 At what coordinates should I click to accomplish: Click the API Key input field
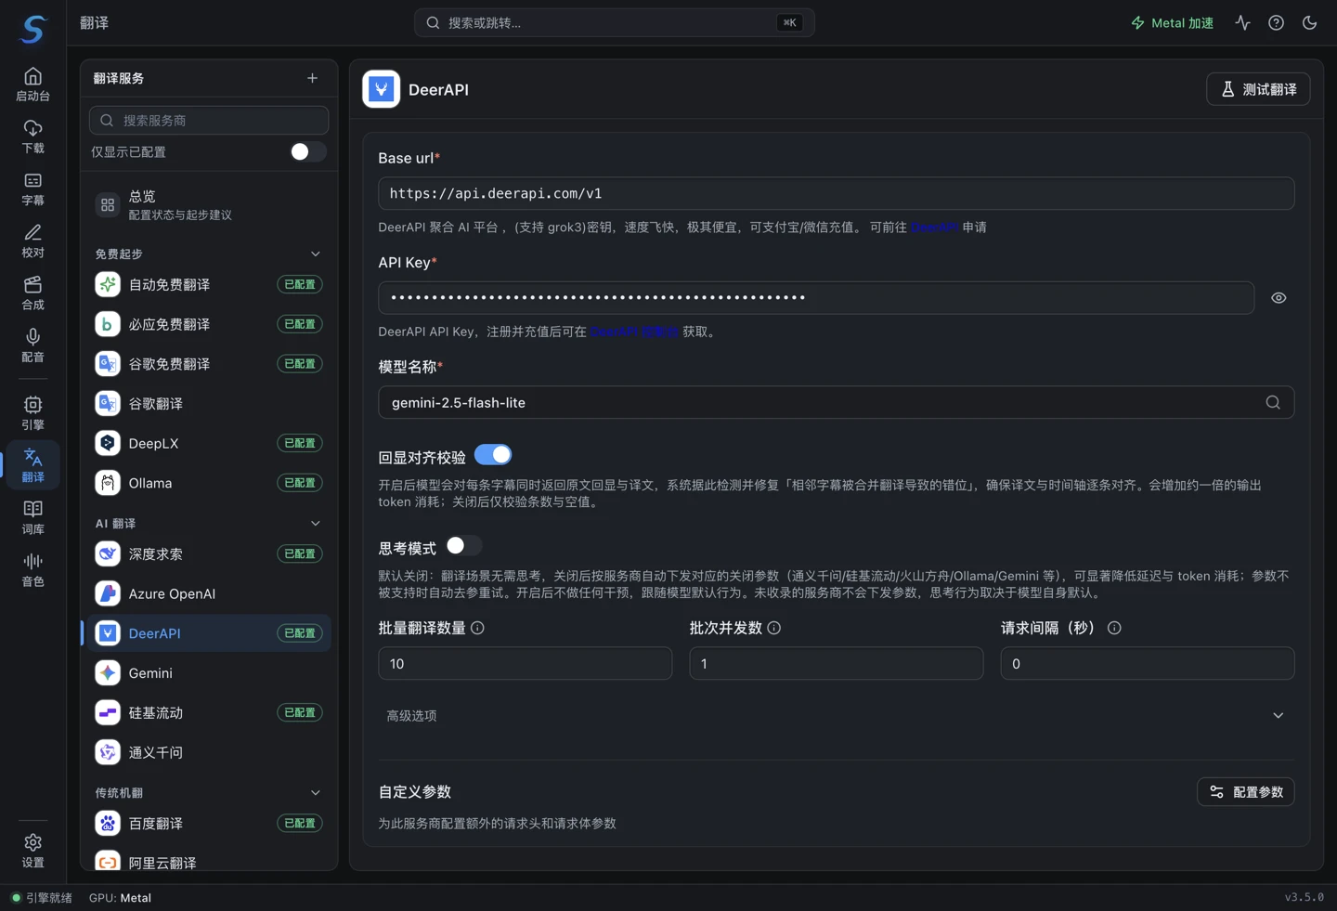click(x=816, y=298)
